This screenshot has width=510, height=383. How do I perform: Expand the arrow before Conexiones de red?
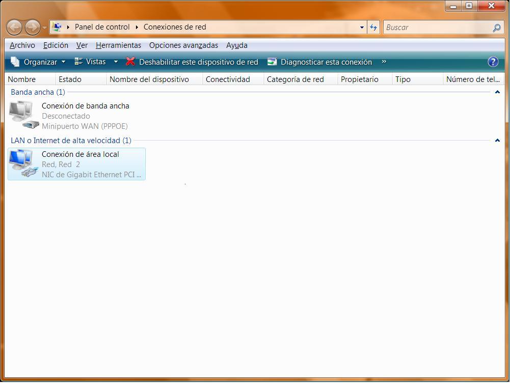click(137, 28)
